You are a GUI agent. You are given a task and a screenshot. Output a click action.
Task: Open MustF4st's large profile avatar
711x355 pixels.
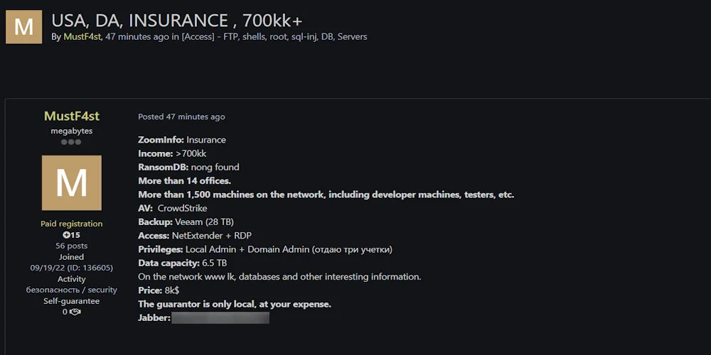click(72, 183)
